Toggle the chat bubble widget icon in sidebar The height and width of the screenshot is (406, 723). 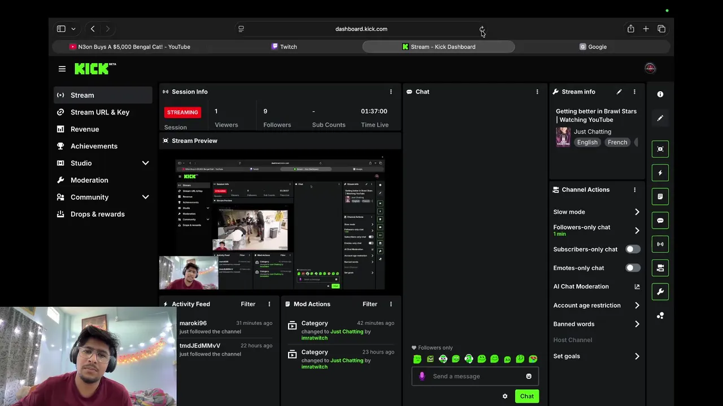pos(660,220)
